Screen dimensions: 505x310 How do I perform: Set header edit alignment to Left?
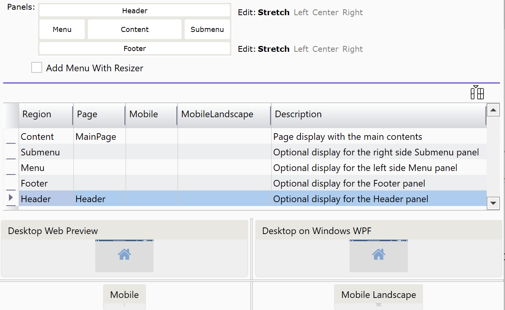pyautogui.click(x=301, y=12)
